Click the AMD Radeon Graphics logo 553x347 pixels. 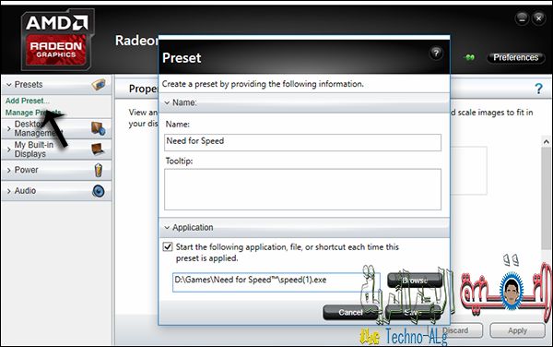[57, 39]
